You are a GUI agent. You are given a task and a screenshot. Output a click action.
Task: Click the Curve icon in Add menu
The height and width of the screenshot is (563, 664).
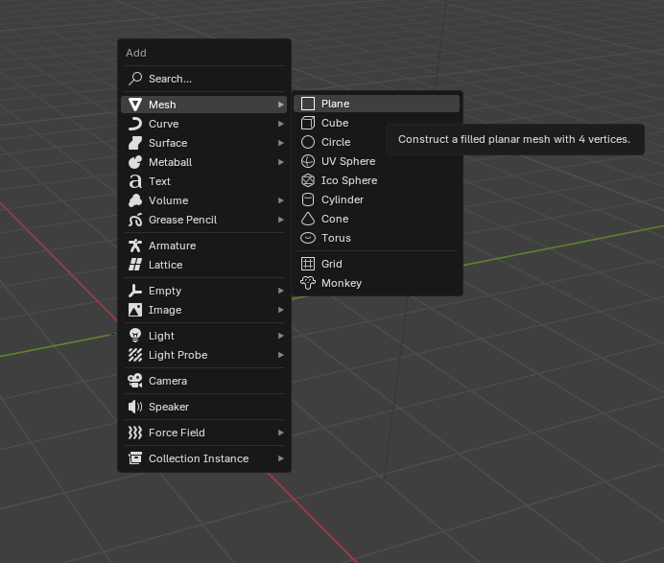pyautogui.click(x=135, y=124)
